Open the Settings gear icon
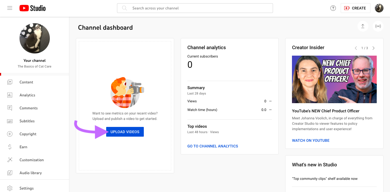 click(10, 188)
